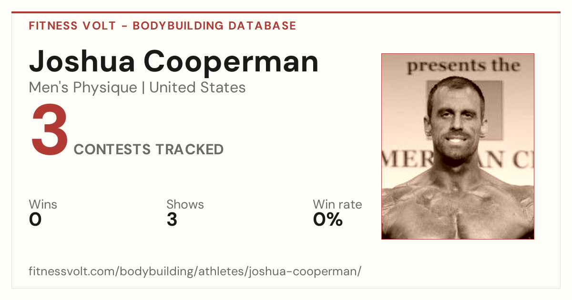This screenshot has width=572, height=300.
Task: Click the Fitness Volt Bodybuilding Database header
Action: click(x=163, y=26)
